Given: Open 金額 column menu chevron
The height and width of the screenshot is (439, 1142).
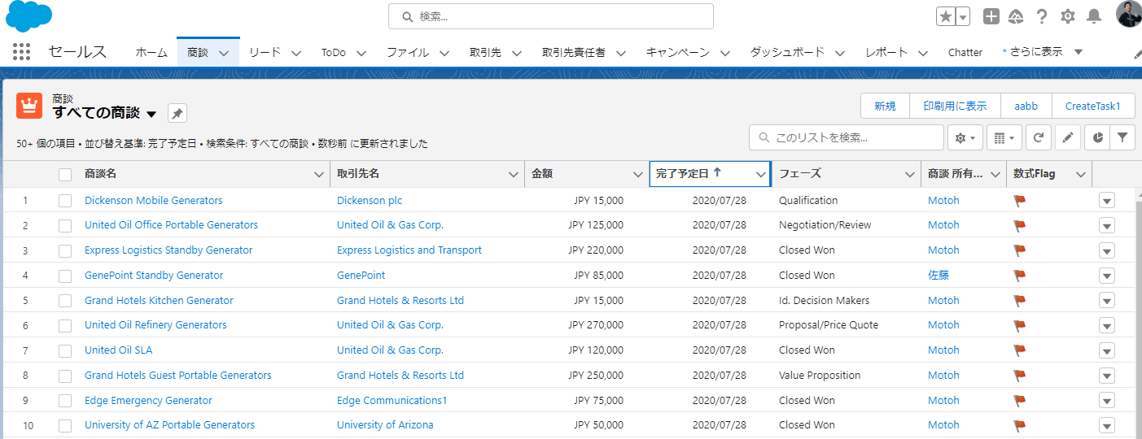Looking at the screenshot, I should point(638,174).
